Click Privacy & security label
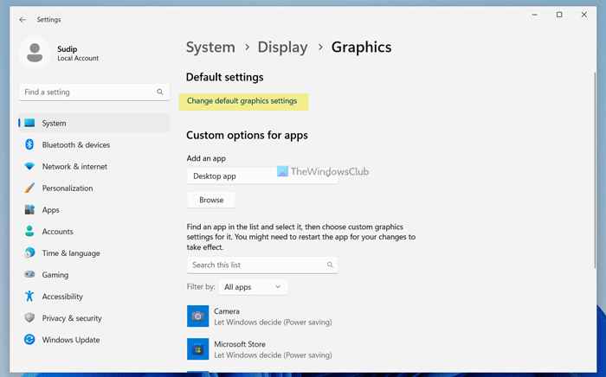This screenshot has height=377, width=606. pyautogui.click(x=72, y=318)
